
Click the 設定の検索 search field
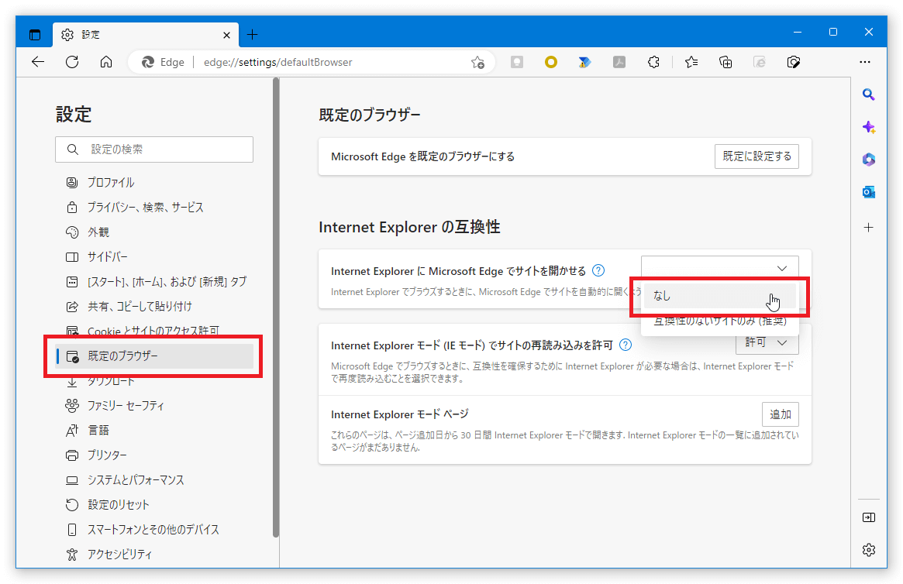coord(154,149)
